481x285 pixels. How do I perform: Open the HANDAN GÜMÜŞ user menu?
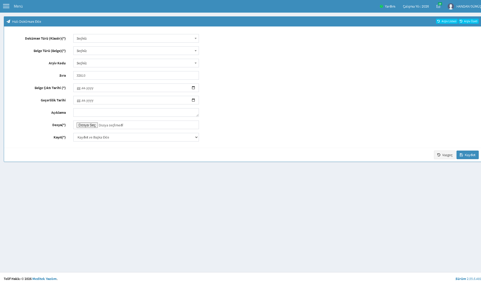point(468,6)
